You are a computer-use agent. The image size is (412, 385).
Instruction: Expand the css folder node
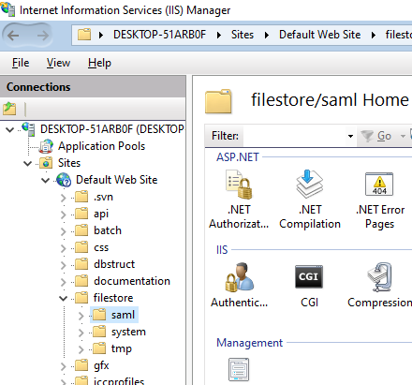point(64,248)
